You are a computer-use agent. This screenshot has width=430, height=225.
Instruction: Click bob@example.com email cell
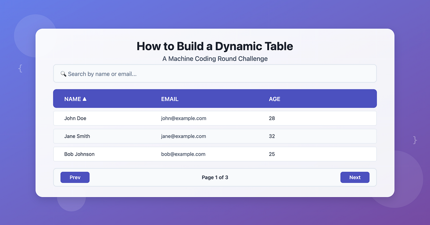[x=183, y=154]
